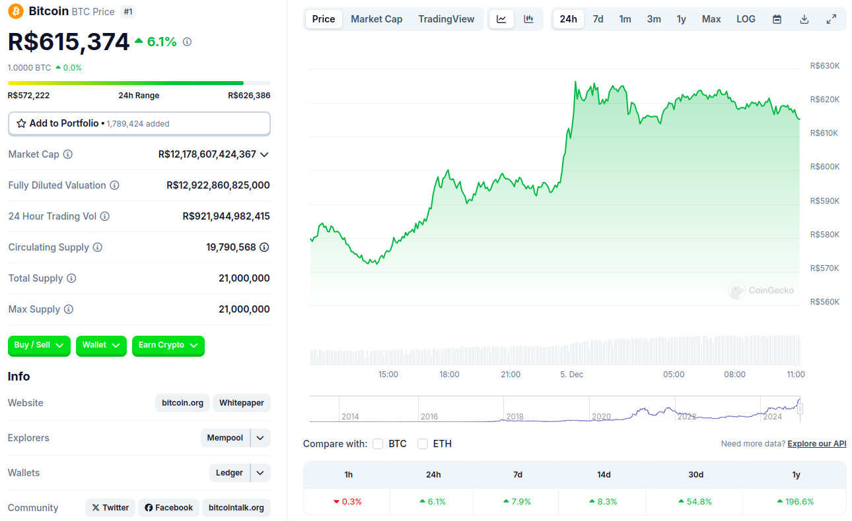Click the 1h -0.3% performance cell
The width and height of the screenshot is (852, 521).
(347, 502)
